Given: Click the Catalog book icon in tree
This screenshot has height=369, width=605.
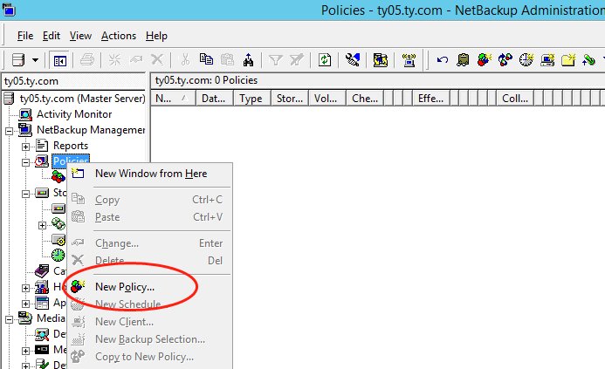Looking at the screenshot, I should point(42,271).
